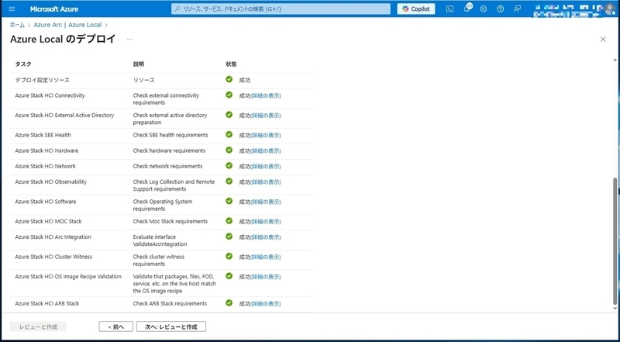Close the Azure Local deploy blade

(x=603, y=40)
